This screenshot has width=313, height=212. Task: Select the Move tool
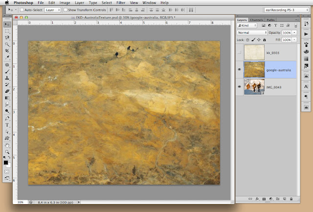(7, 24)
